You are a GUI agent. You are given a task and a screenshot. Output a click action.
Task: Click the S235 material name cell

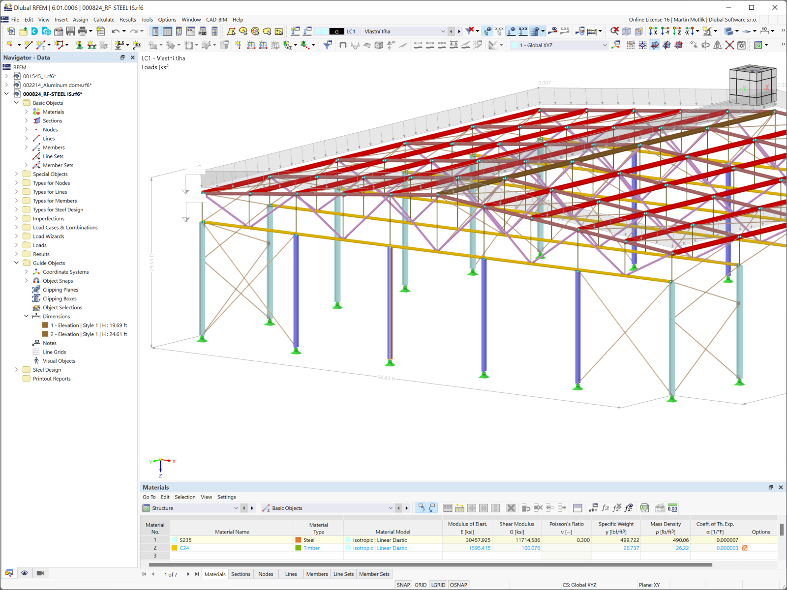[232, 540]
